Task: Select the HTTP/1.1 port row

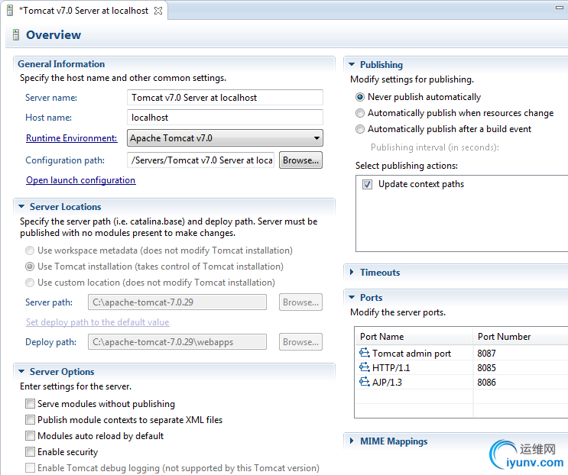Action: 461,367
